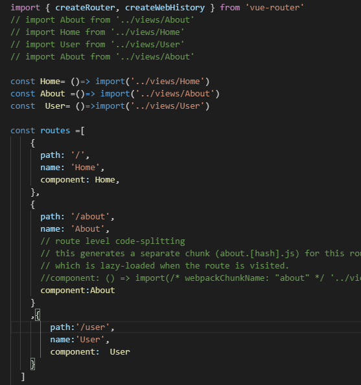Screen dimensions: 361x385
Task: Click the routes variable name
Action: pos(55,130)
